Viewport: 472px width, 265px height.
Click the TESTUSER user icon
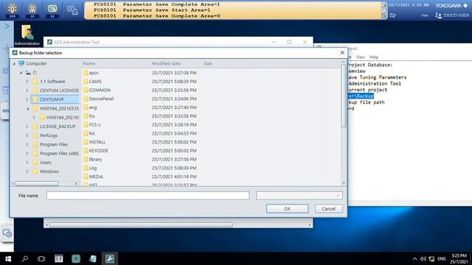[438, 15]
